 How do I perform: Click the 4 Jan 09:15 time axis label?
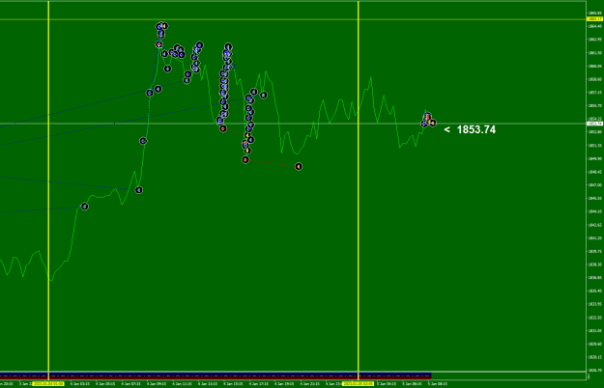tap(157, 384)
